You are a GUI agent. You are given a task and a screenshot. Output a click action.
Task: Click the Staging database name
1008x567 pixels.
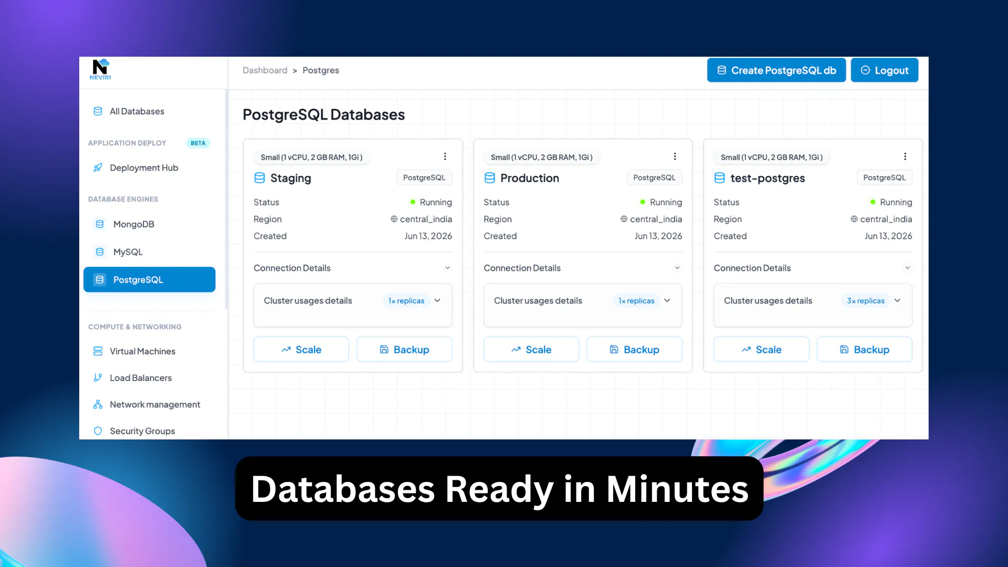click(x=291, y=178)
